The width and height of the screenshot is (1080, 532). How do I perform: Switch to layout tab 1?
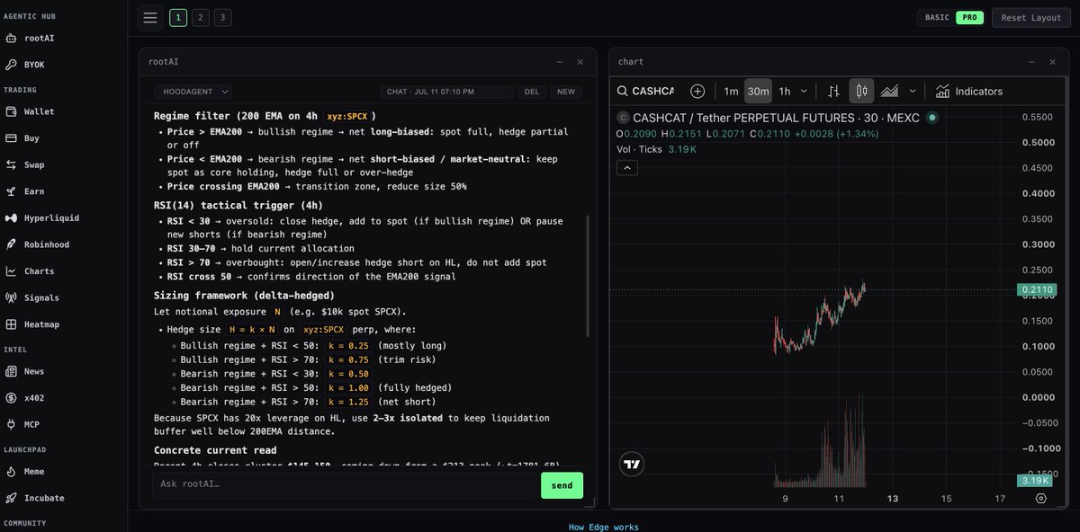point(178,17)
